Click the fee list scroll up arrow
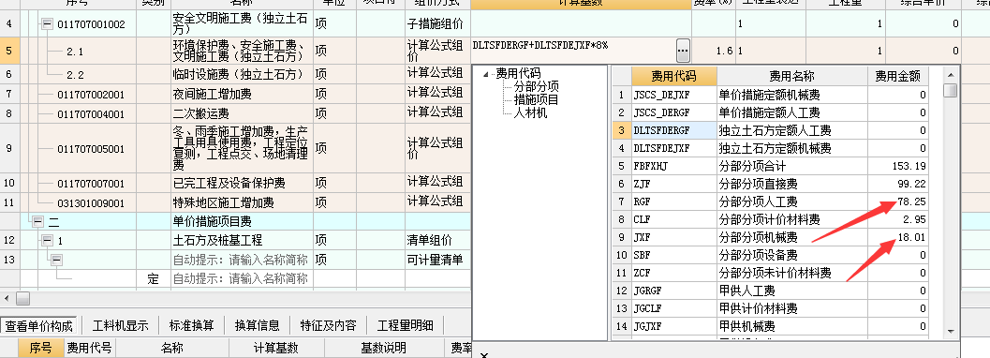Image resolution: width=990 pixels, height=358 pixels. point(951,74)
